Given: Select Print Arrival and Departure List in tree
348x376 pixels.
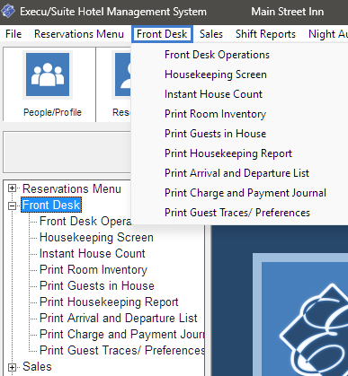Looking at the screenshot, I should point(119,319).
